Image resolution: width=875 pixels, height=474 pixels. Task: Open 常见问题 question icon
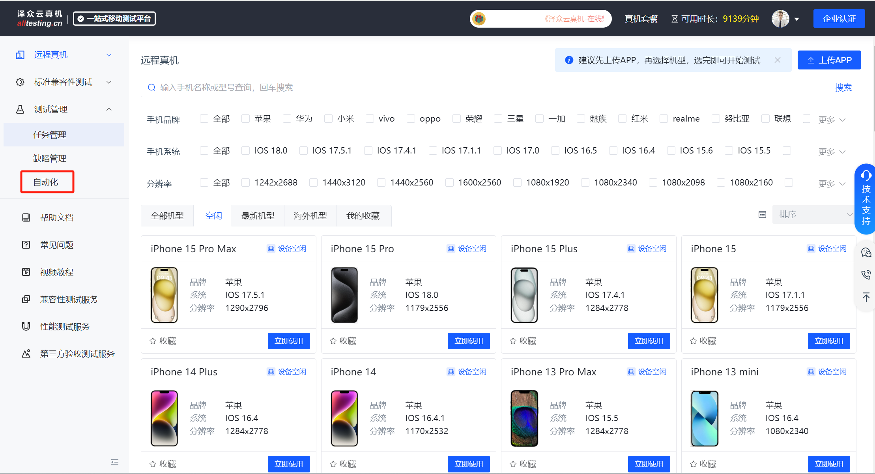click(26, 245)
